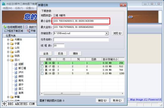Enable the 第 17 级 level checkbox

point(42,67)
